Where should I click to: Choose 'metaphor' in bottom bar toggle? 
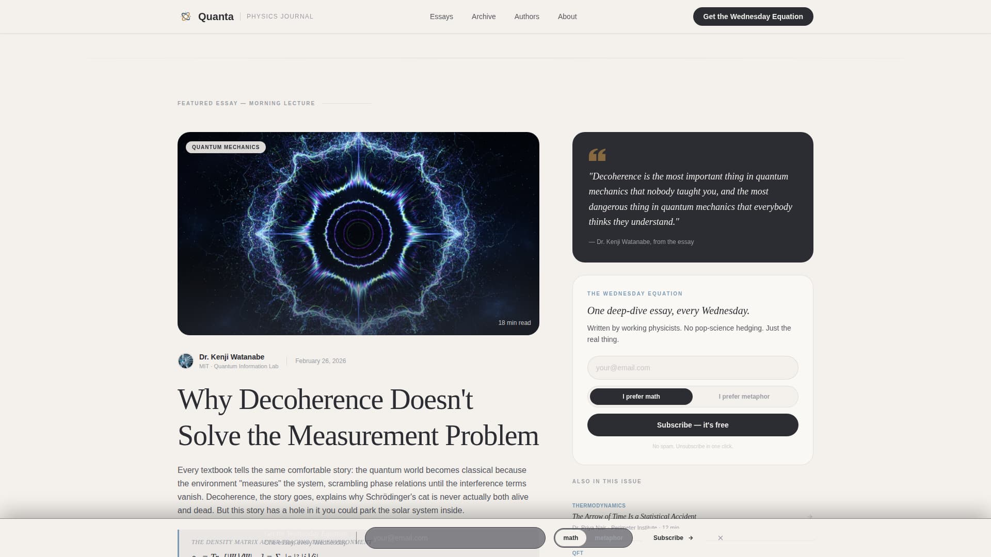tap(609, 538)
